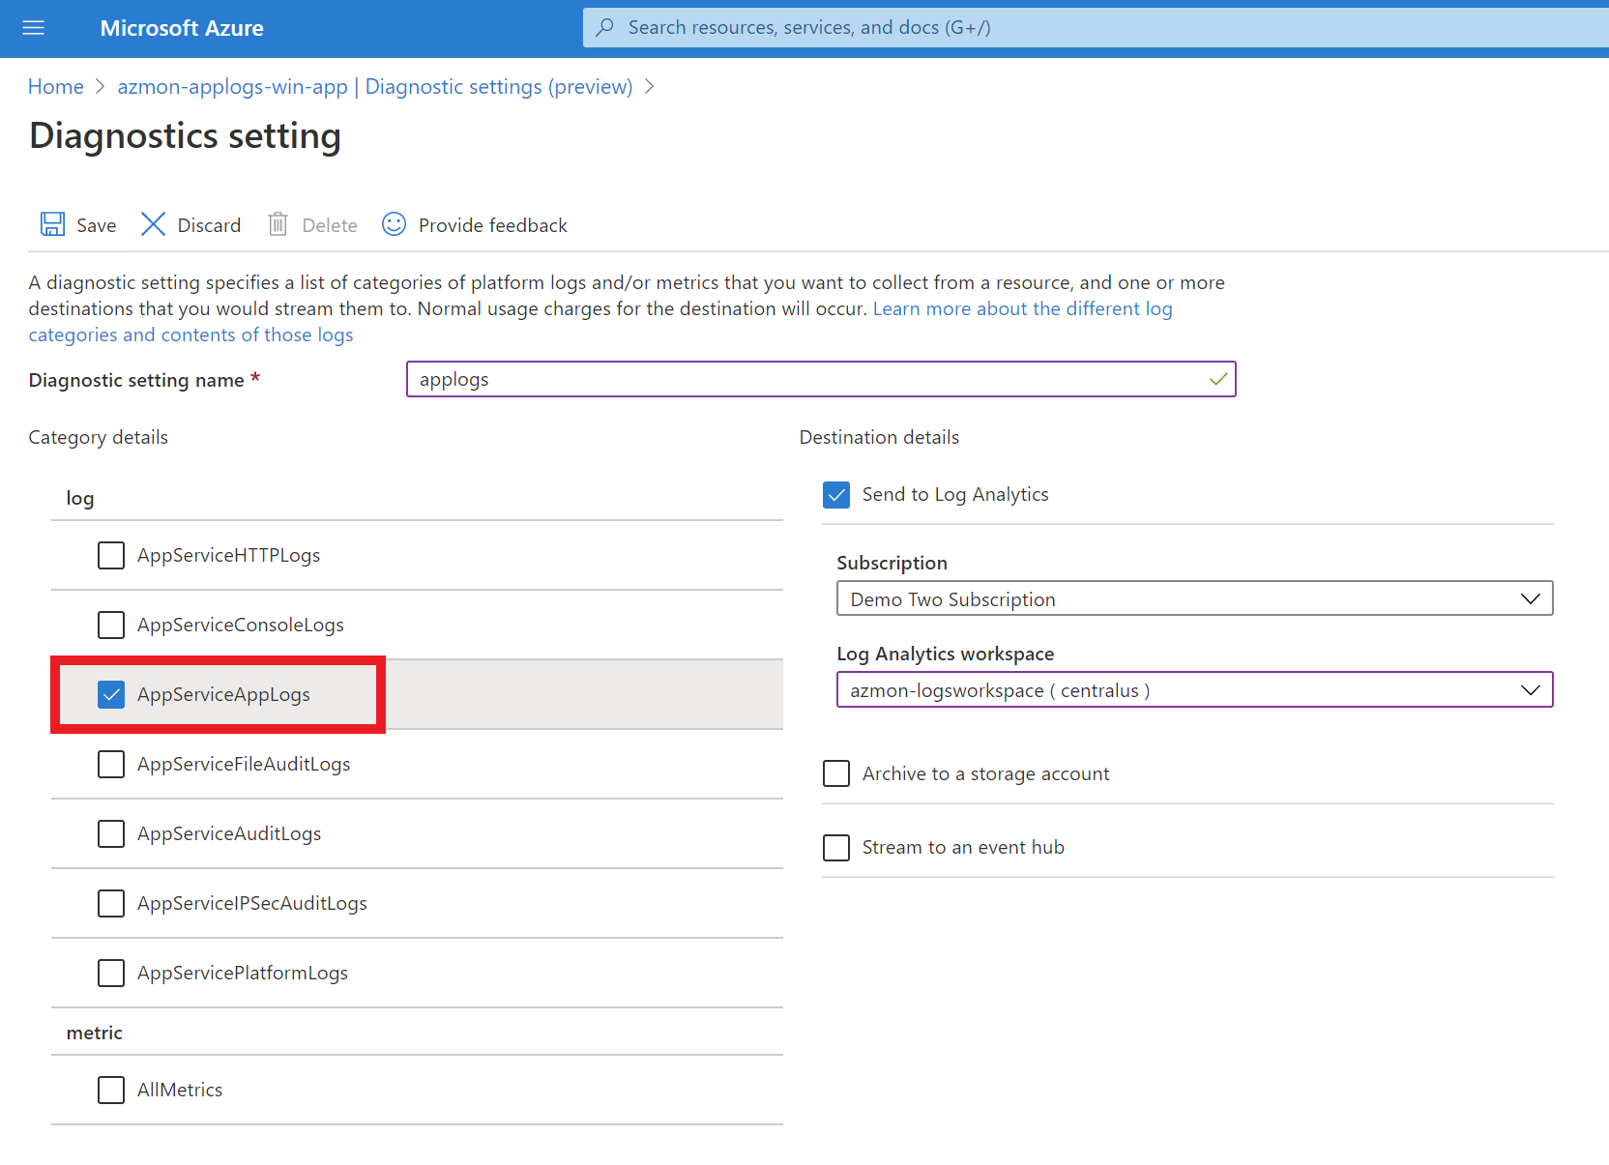The width and height of the screenshot is (1609, 1165).
Task: Click the green validation checkmark in the name field
Action: (x=1216, y=379)
